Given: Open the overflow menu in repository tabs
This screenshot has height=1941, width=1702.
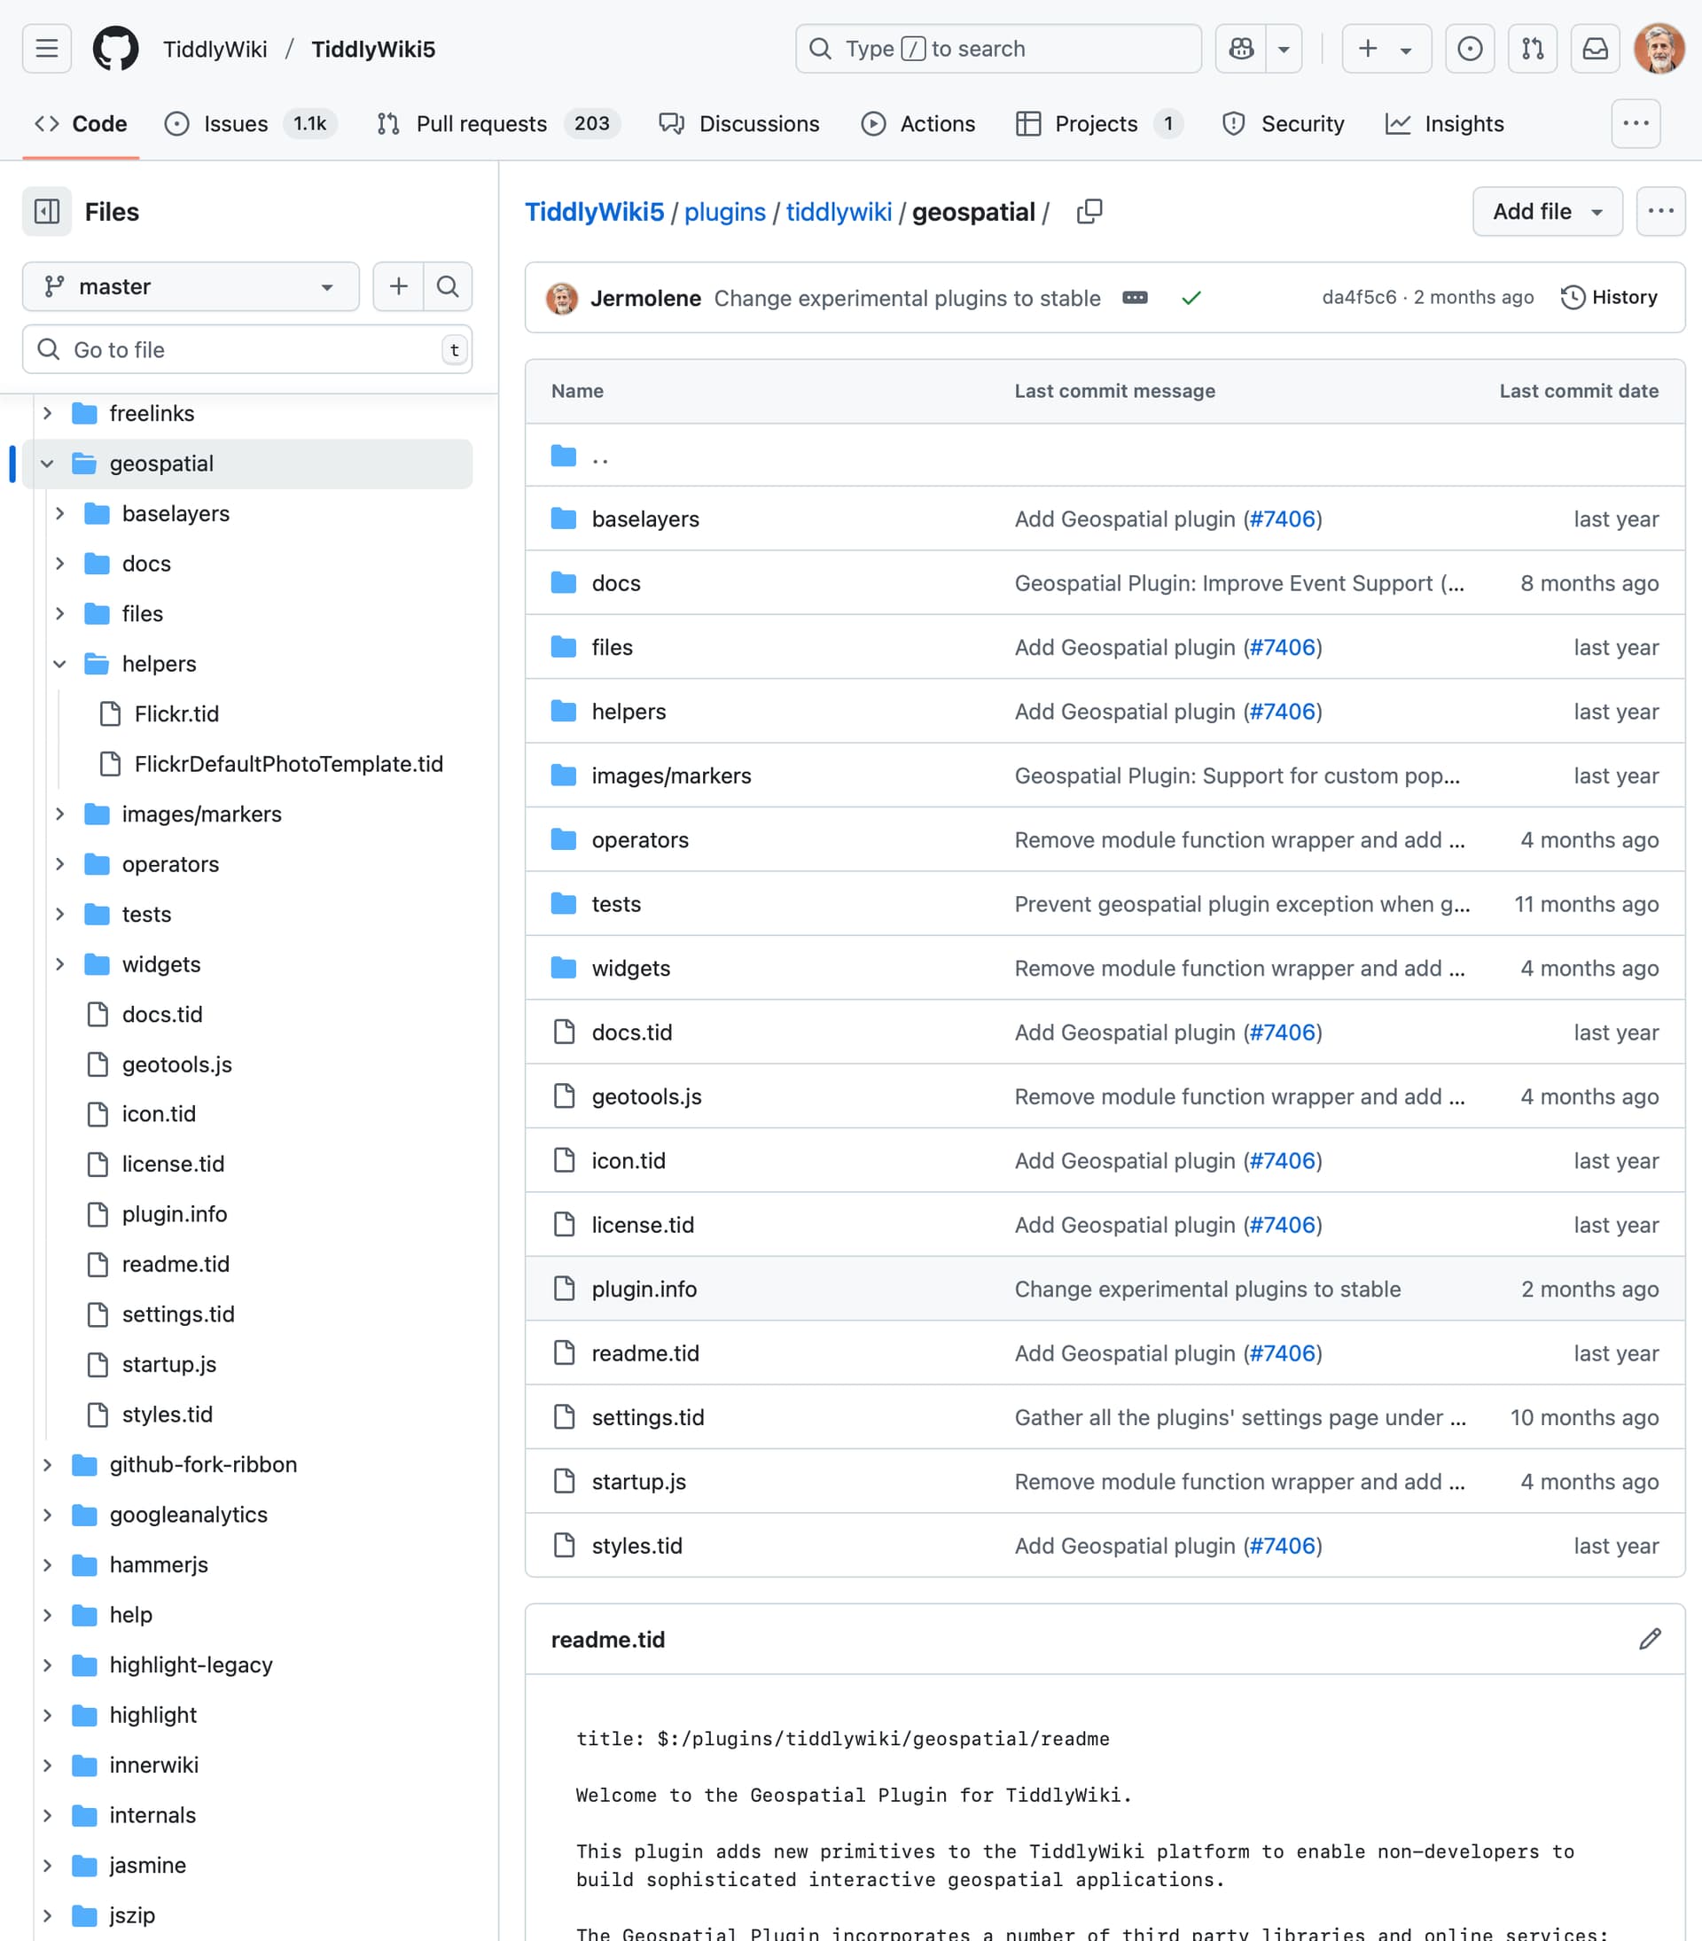Looking at the screenshot, I should (x=1636, y=123).
